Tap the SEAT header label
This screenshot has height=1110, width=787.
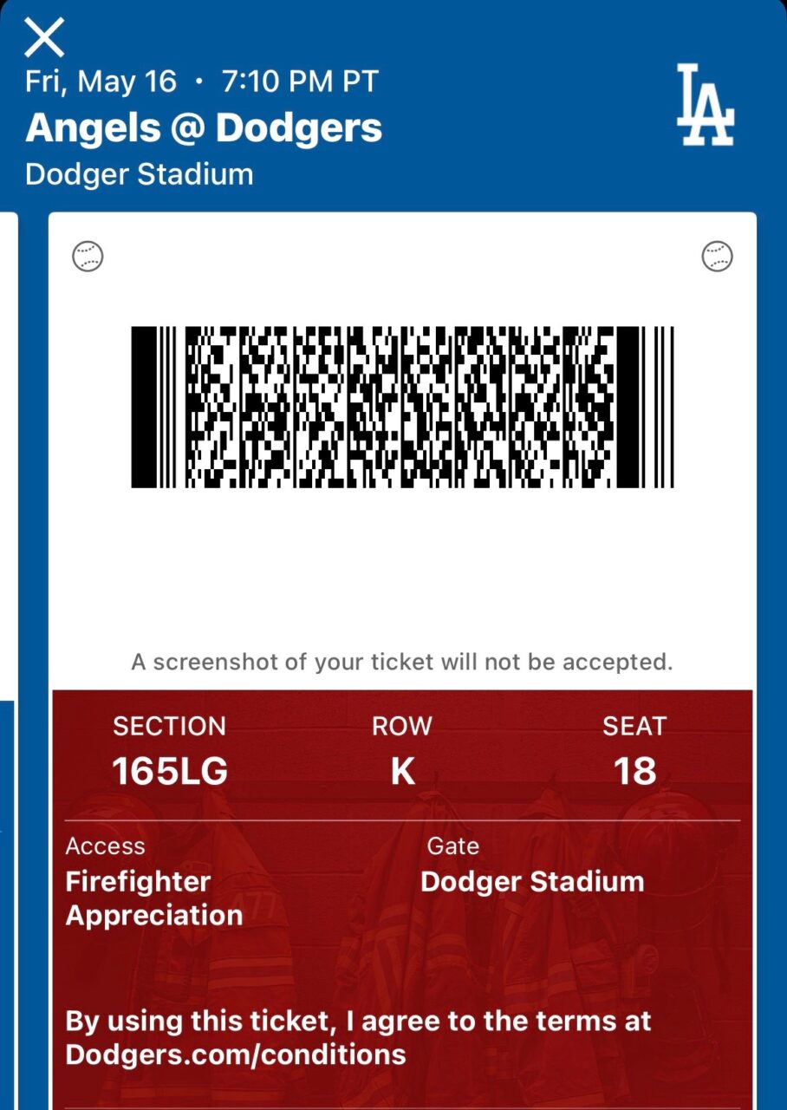(x=634, y=726)
